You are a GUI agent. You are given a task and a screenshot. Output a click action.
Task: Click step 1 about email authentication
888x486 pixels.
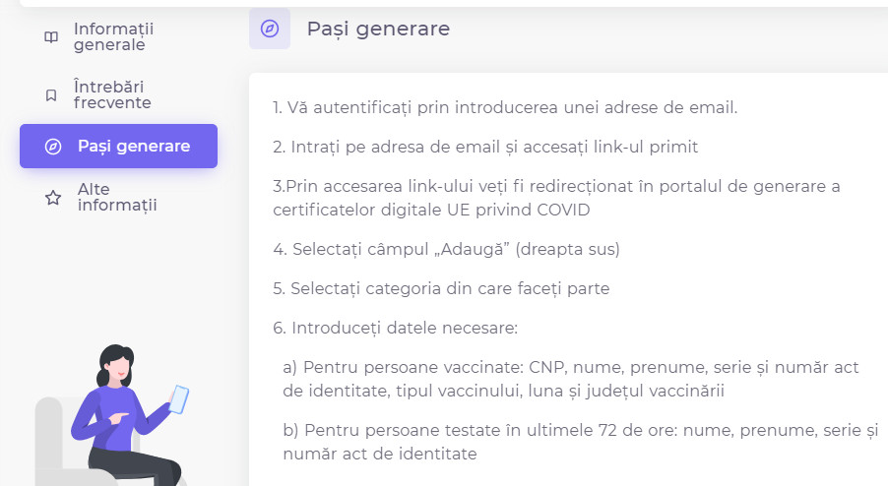point(505,107)
